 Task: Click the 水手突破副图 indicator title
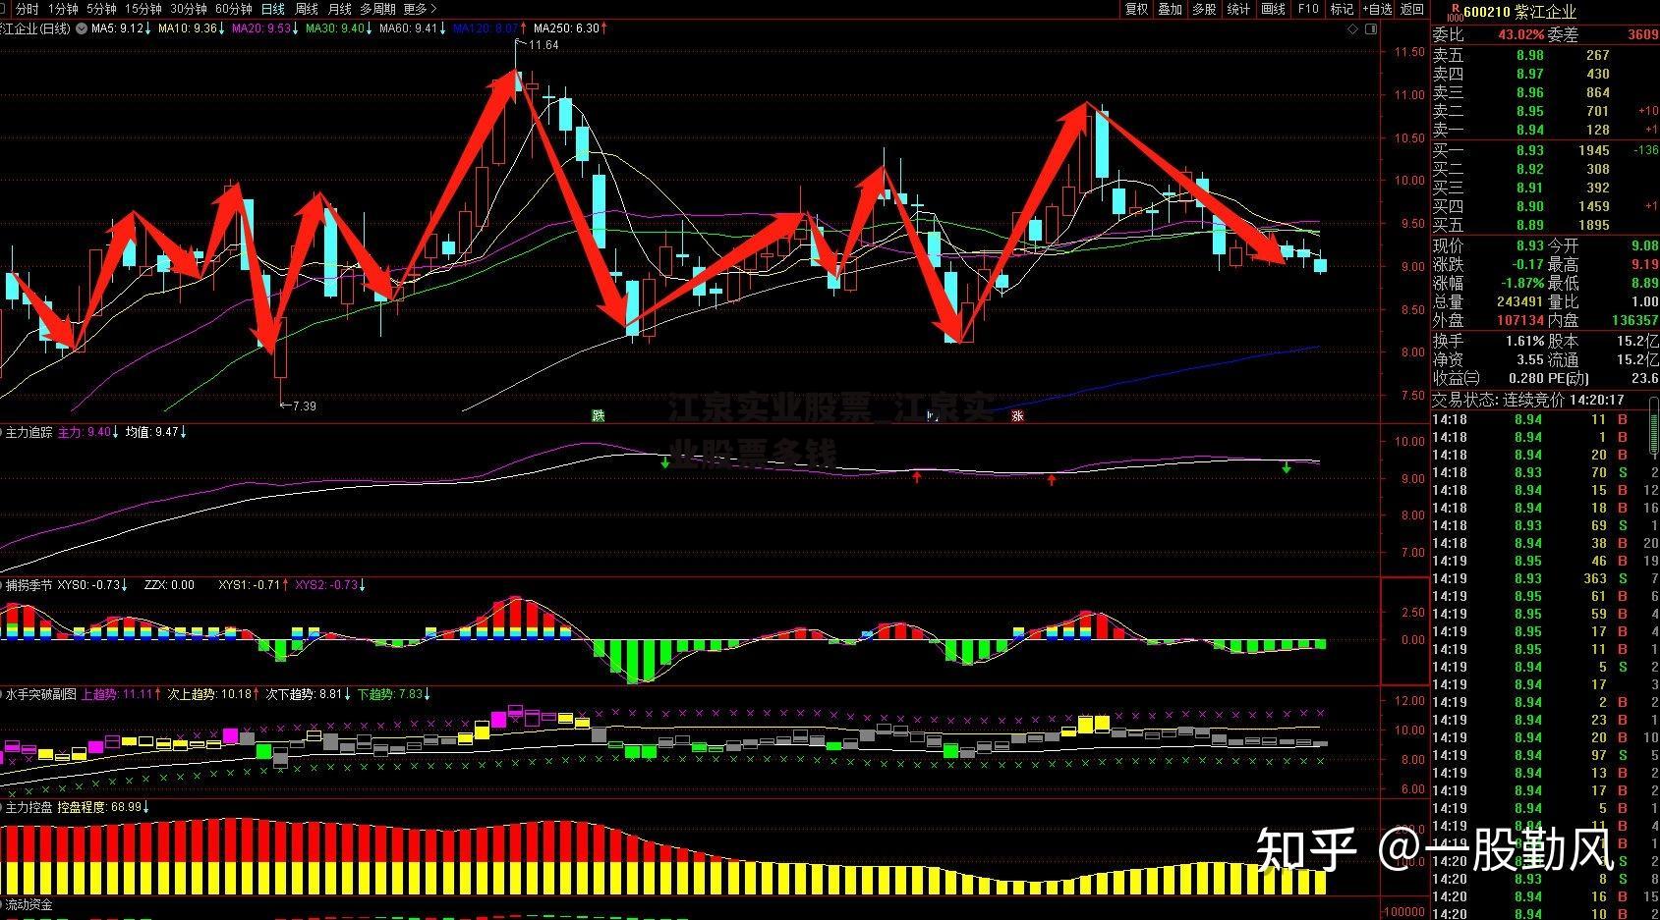pyautogui.click(x=41, y=693)
